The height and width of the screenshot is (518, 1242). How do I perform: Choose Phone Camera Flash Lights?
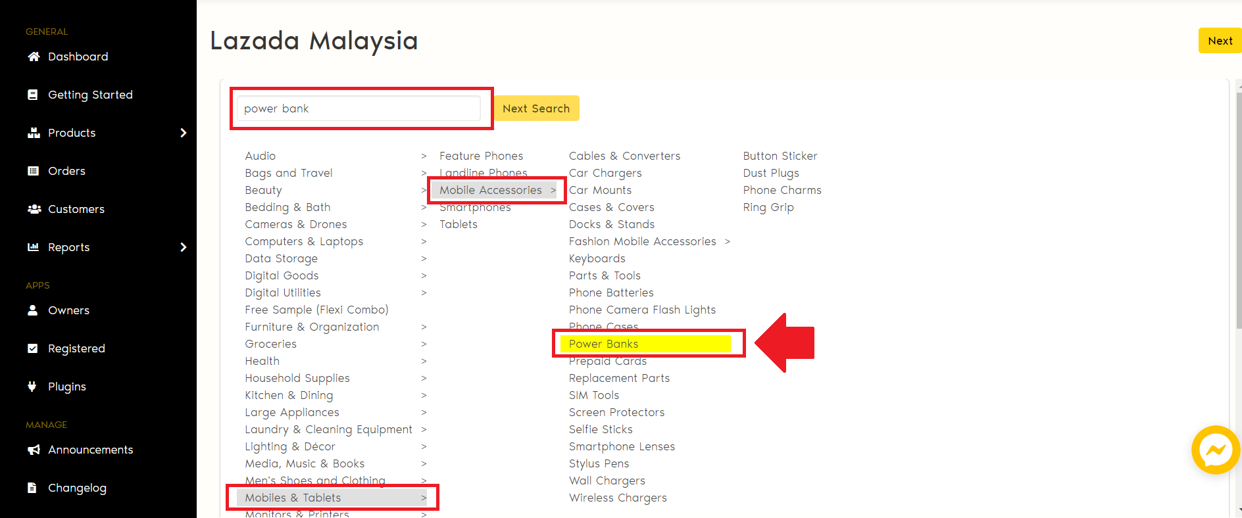click(x=642, y=310)
